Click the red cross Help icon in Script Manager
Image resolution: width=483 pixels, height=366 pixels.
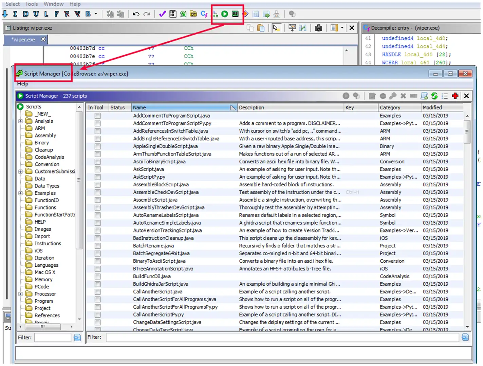(x=455, y=96)
